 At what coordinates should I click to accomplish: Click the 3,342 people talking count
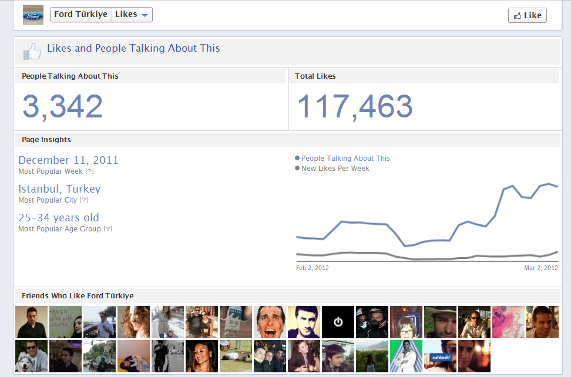click(63, 106)
